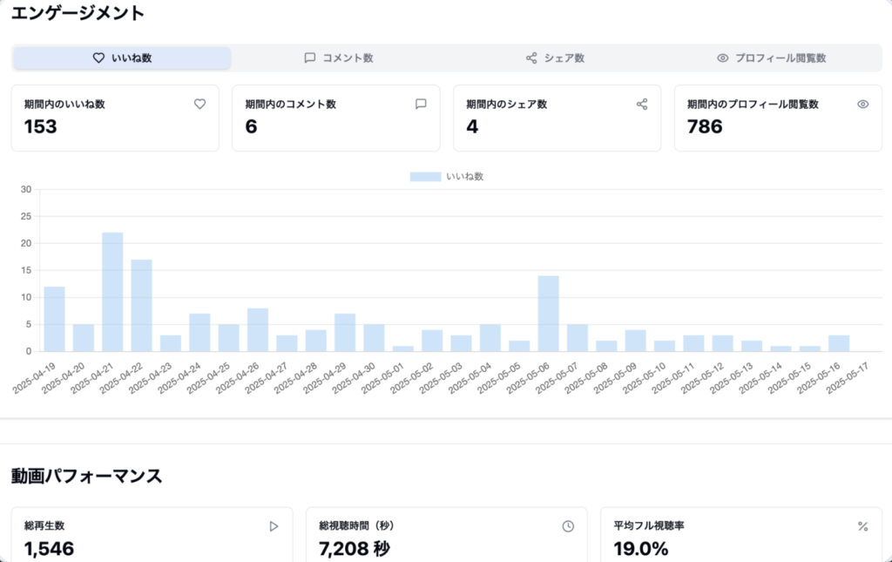Click the 2025-04-21 tallest bar

pos(112,292)
